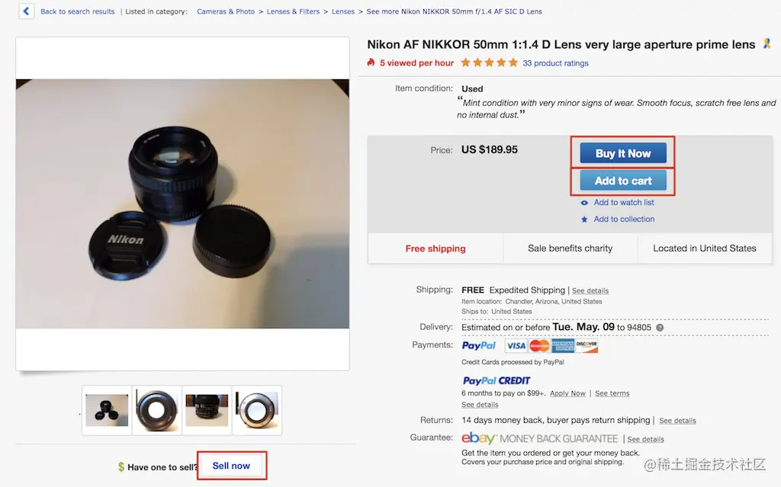Click the five-star rating icons
Image resolution: width=781 pixels, height=487 pixels.
point(489,62)
